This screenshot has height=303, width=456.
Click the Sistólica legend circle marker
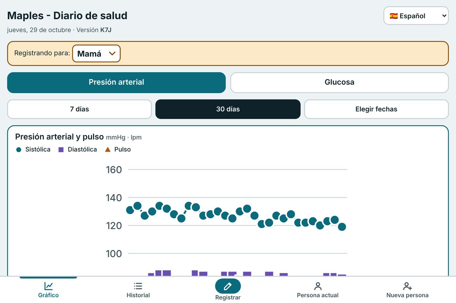(19, 150)
